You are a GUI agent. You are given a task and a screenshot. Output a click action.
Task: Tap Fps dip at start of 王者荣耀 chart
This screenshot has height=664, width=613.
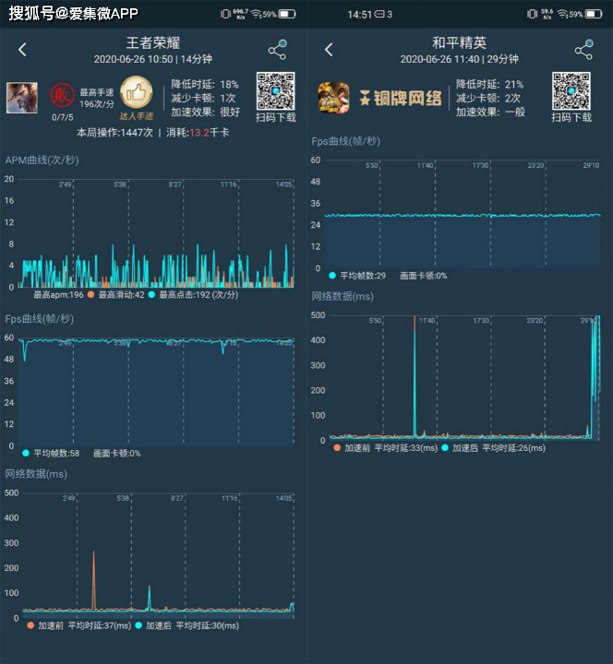25,350
